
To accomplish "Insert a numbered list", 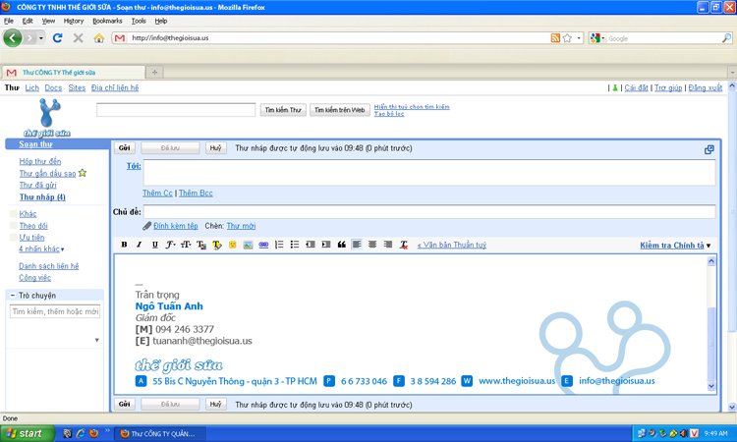I will pos(279,245).
